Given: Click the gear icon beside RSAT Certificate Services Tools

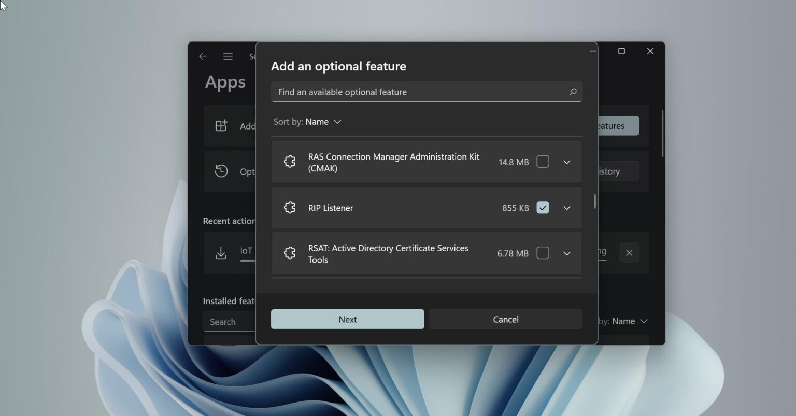Looking at the screenshot, I should tap(289, 253).
